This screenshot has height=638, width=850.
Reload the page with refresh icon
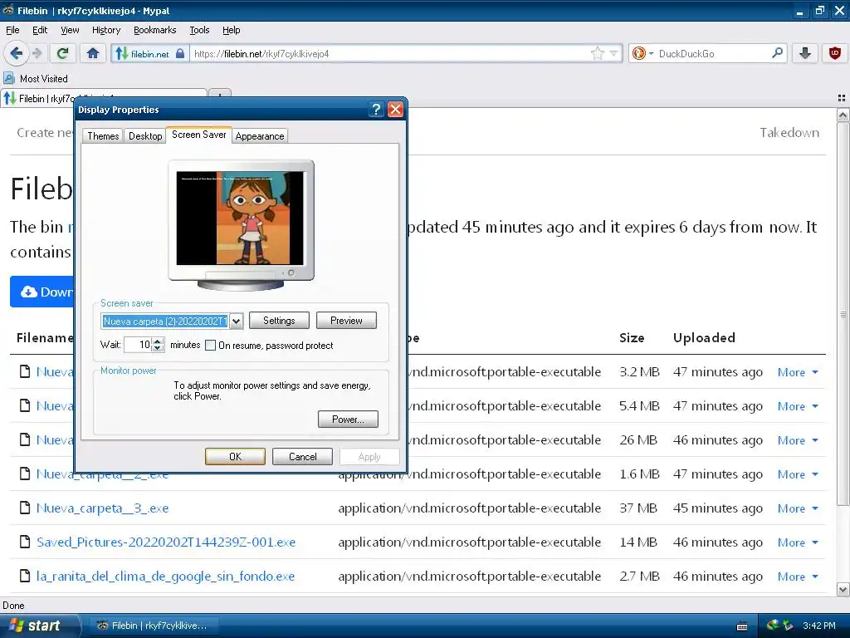click(x=63, y=53)
